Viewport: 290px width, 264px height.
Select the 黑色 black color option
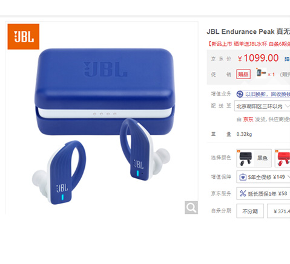tap(254, 158)
